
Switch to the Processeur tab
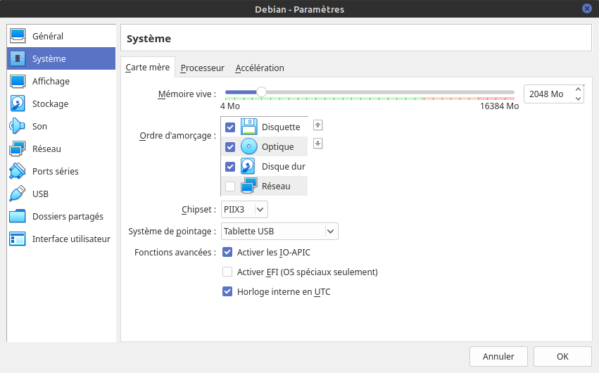point(202,68)
